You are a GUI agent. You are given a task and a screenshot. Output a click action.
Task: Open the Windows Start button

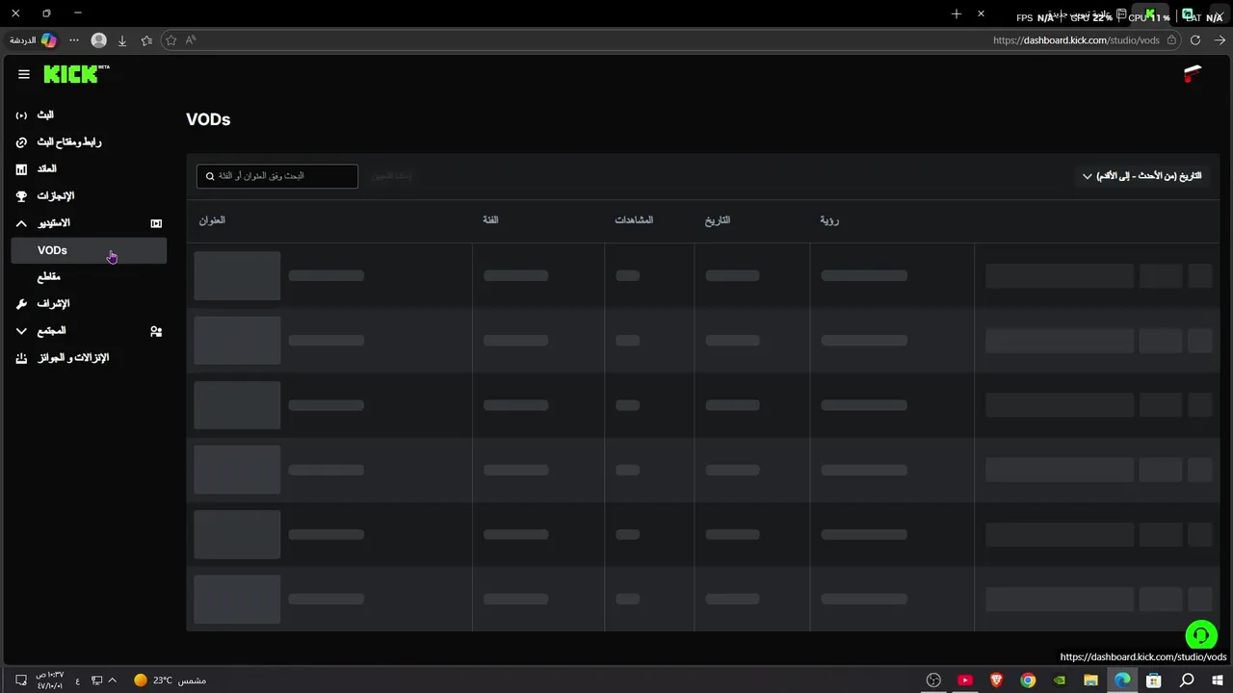coord(1218,680)
